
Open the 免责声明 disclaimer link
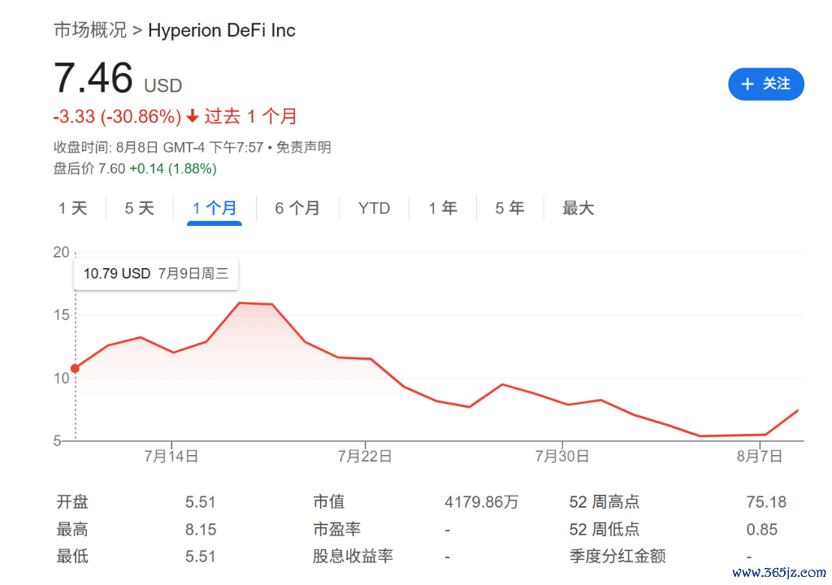pyautogui.click(x=304, y=147)
